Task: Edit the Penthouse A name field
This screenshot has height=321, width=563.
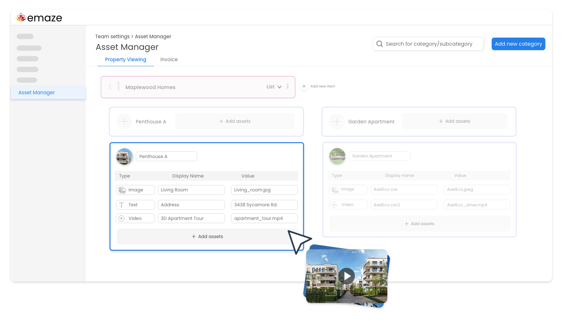Action: tap(166, 156)
